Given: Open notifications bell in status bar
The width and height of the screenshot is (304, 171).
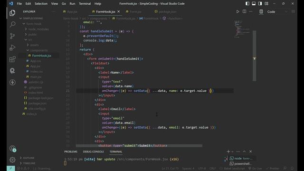Looking at the screenshot, I should (292, 168).
